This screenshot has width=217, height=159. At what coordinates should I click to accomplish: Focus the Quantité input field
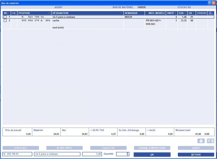123,154
